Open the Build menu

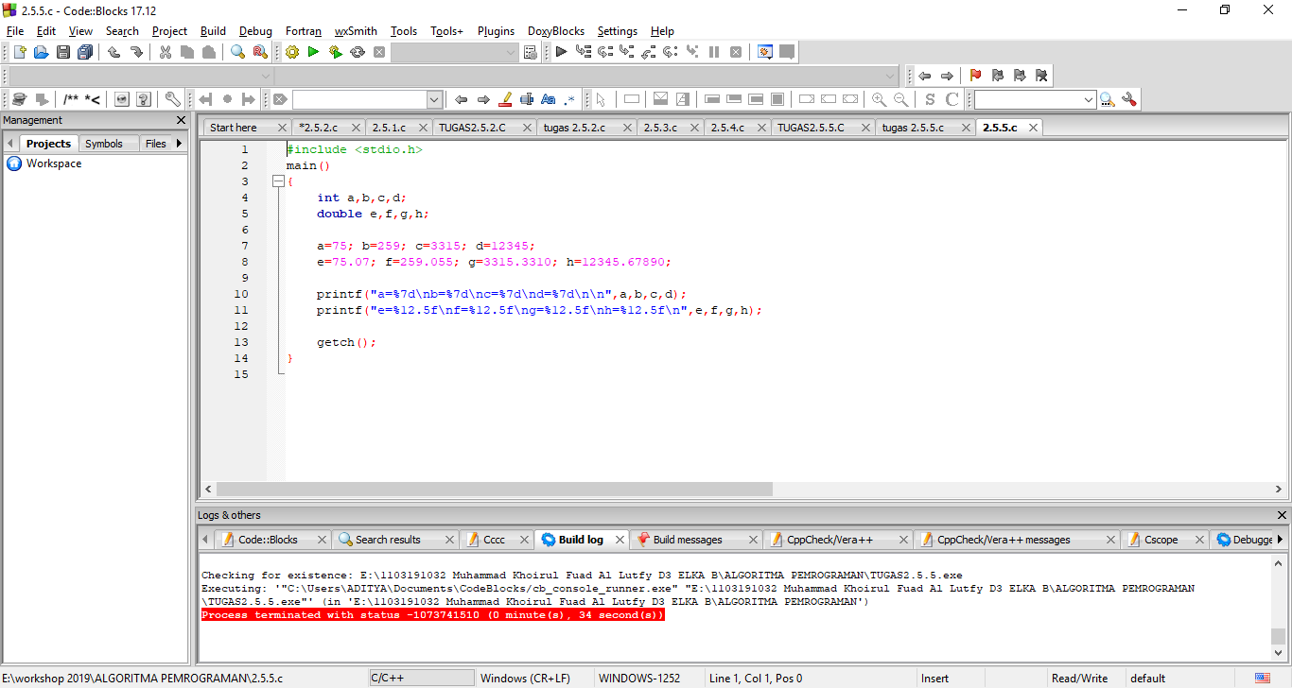[x=213, y=31]
